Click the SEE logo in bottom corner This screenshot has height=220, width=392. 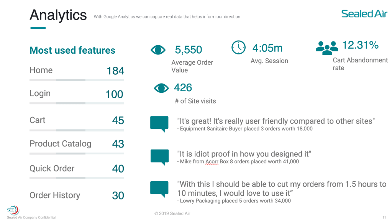[13, 210]
